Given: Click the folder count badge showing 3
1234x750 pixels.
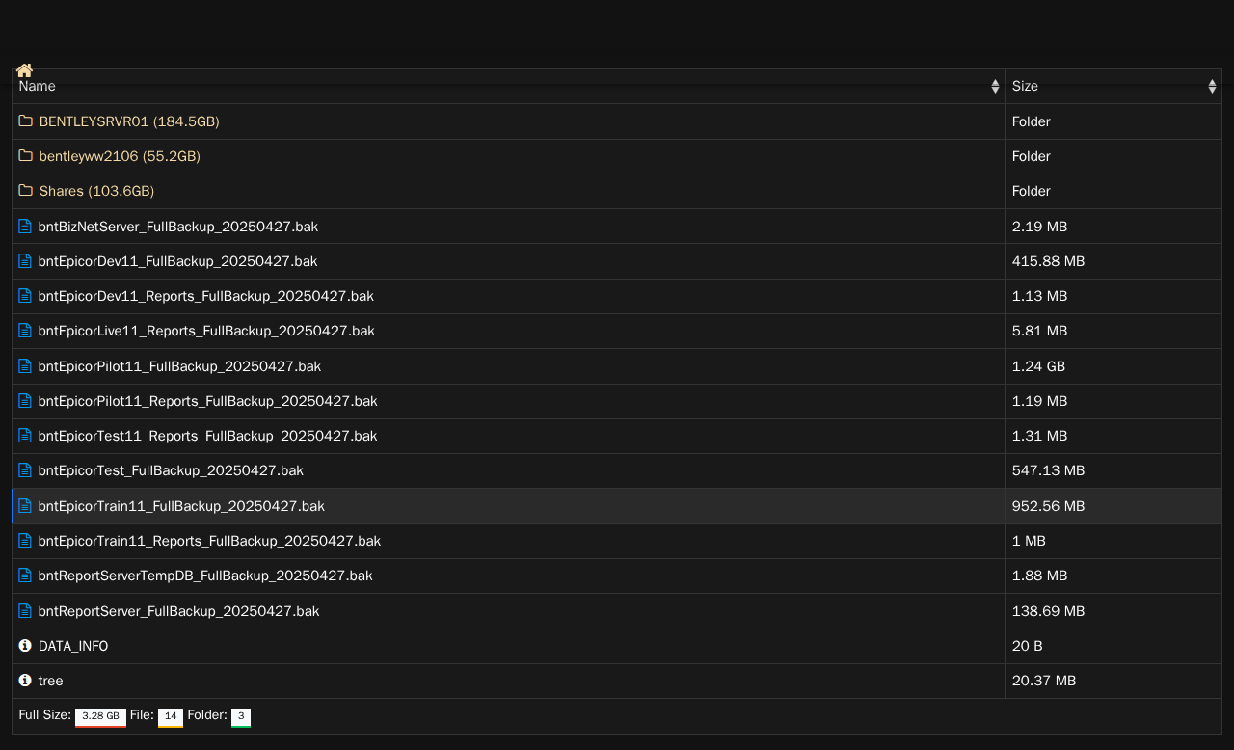Looking at the screenshot, I should [x=241, y=717].
